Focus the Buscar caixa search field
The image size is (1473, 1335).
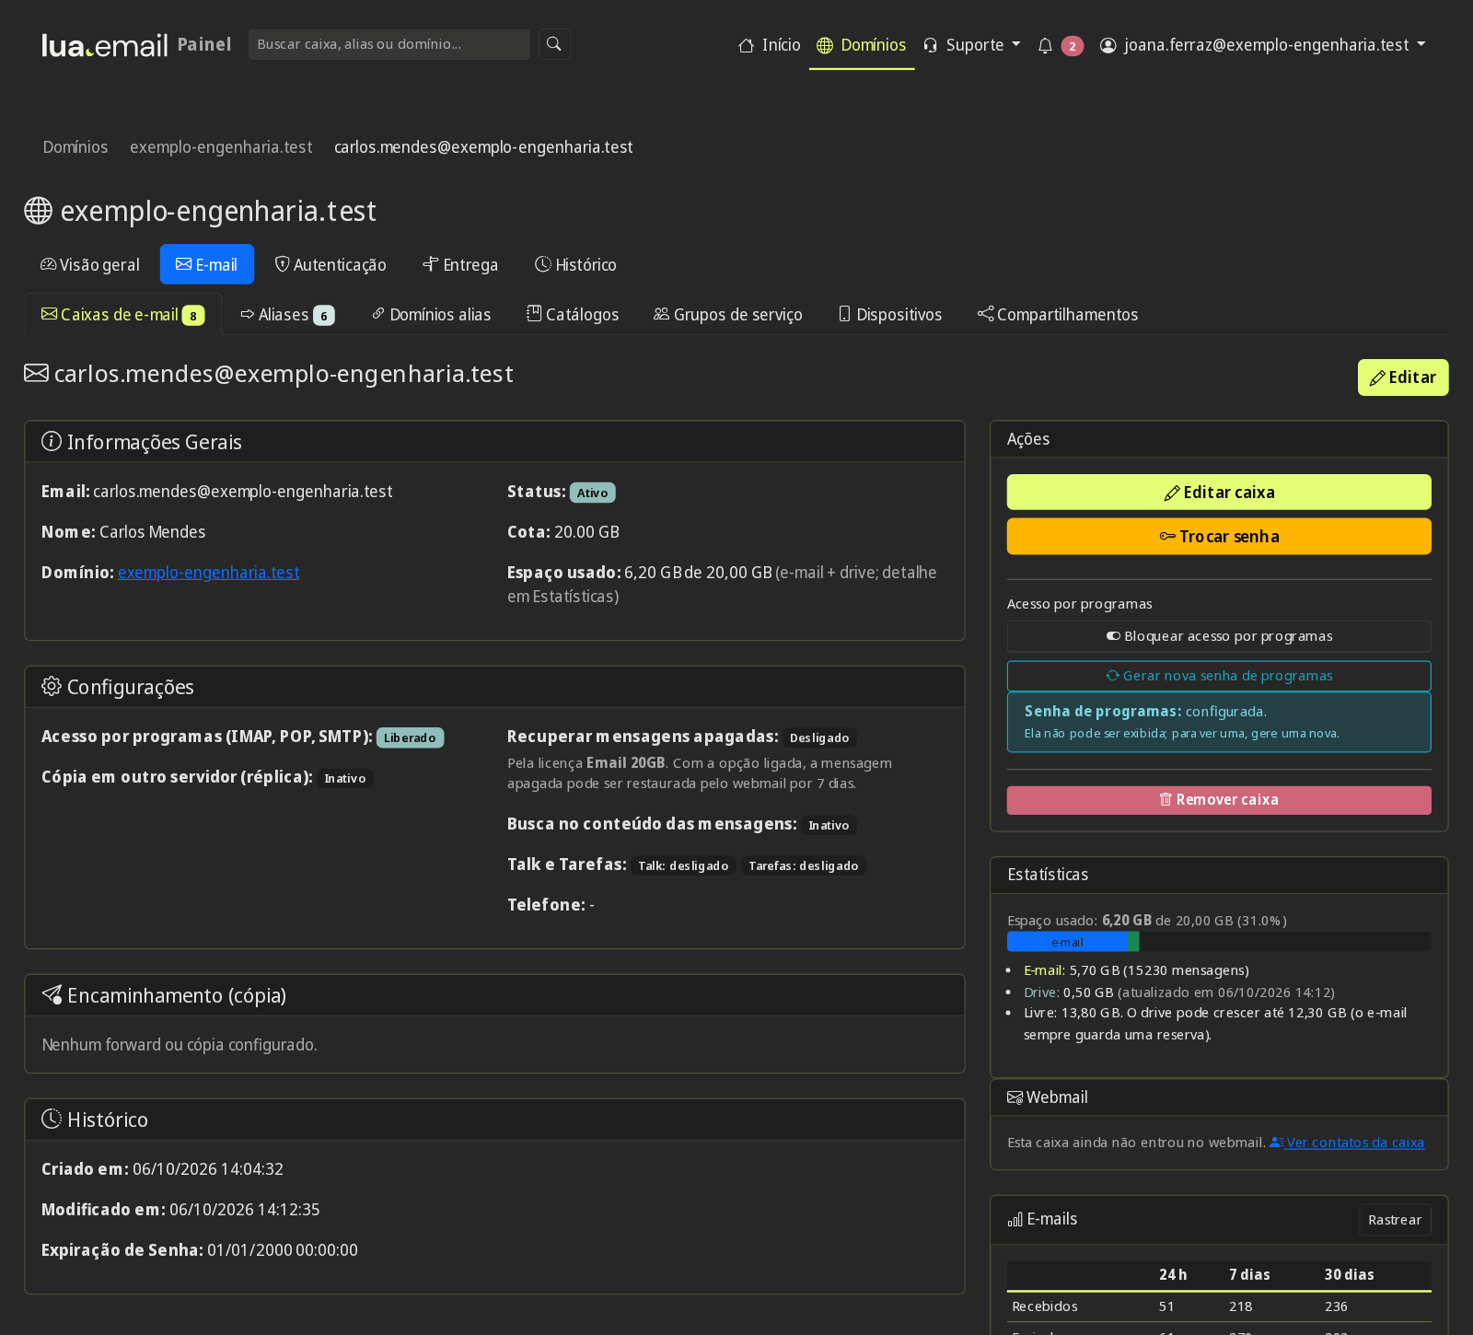click(x=389, y=44)
